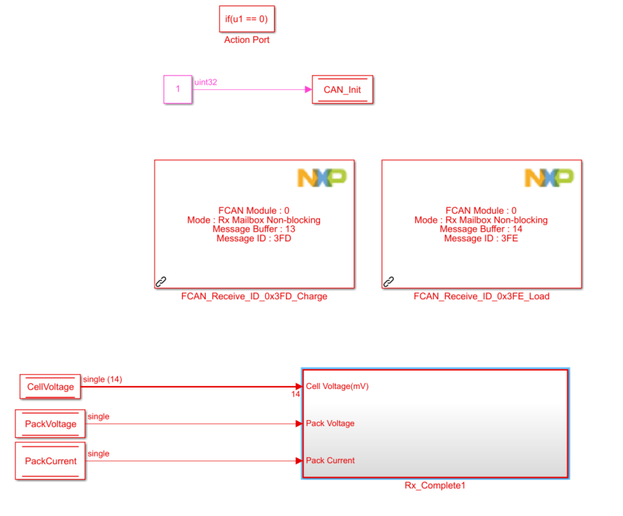Click the library link badge on FCAN_Receive_ID_0x3FE_Load

387,281
